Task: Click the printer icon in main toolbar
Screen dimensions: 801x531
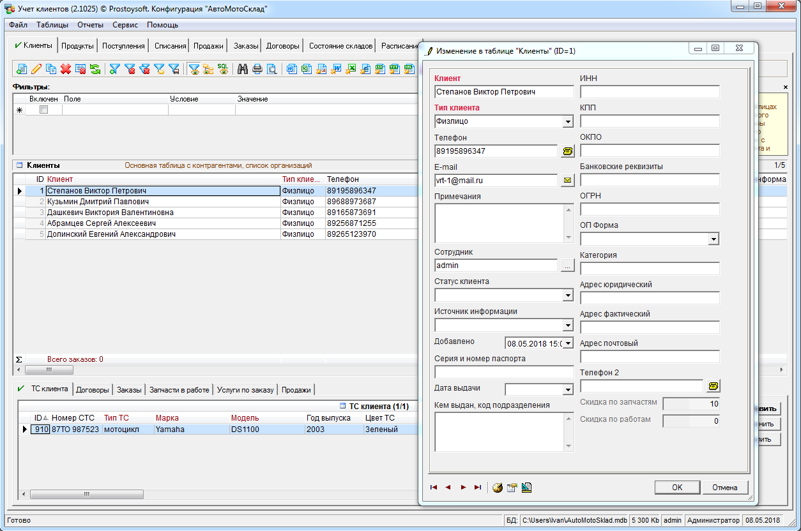Action: pos(257,69)
